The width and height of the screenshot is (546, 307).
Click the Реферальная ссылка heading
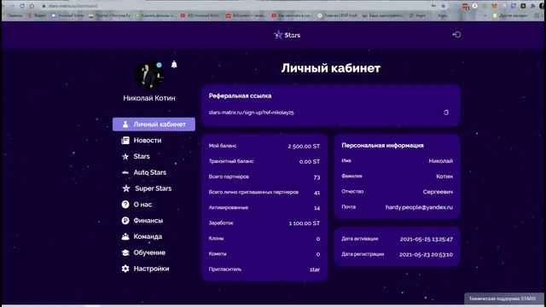click(240, 96)
